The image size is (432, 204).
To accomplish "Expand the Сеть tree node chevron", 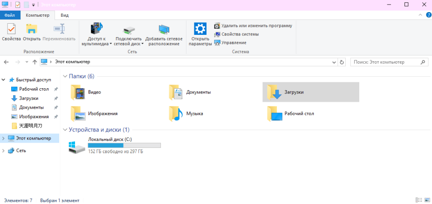I will [x=3, y=151].
